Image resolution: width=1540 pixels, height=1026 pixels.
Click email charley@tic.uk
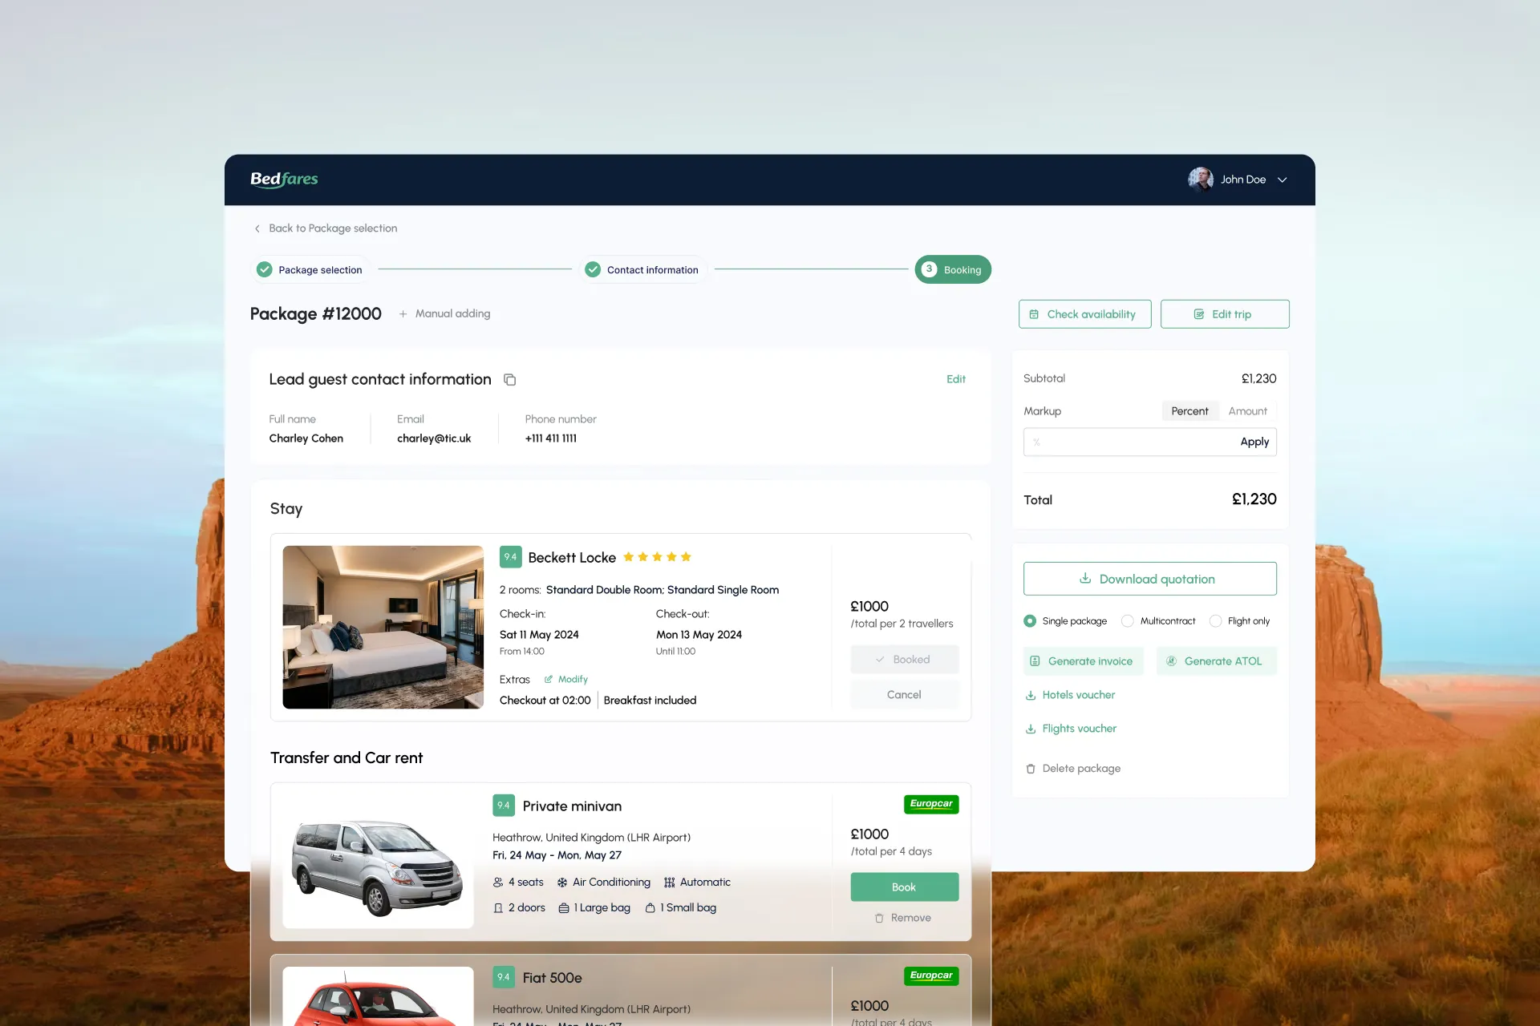(434, 438)
